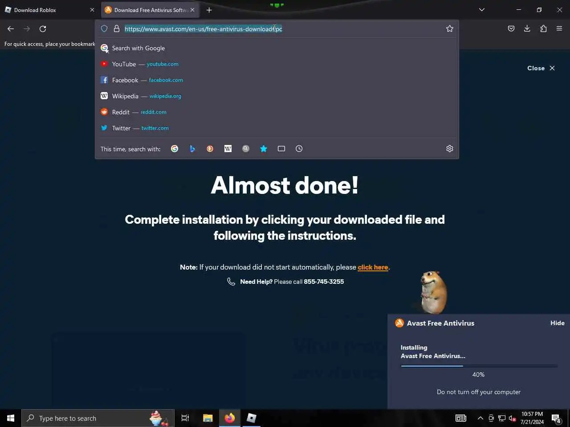
Task: Select the YouTube suggestion
Action: (277, 64)
